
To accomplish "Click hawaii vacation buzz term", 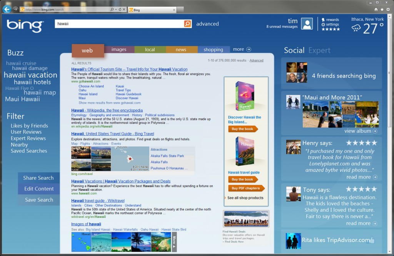I will [30, 75].
